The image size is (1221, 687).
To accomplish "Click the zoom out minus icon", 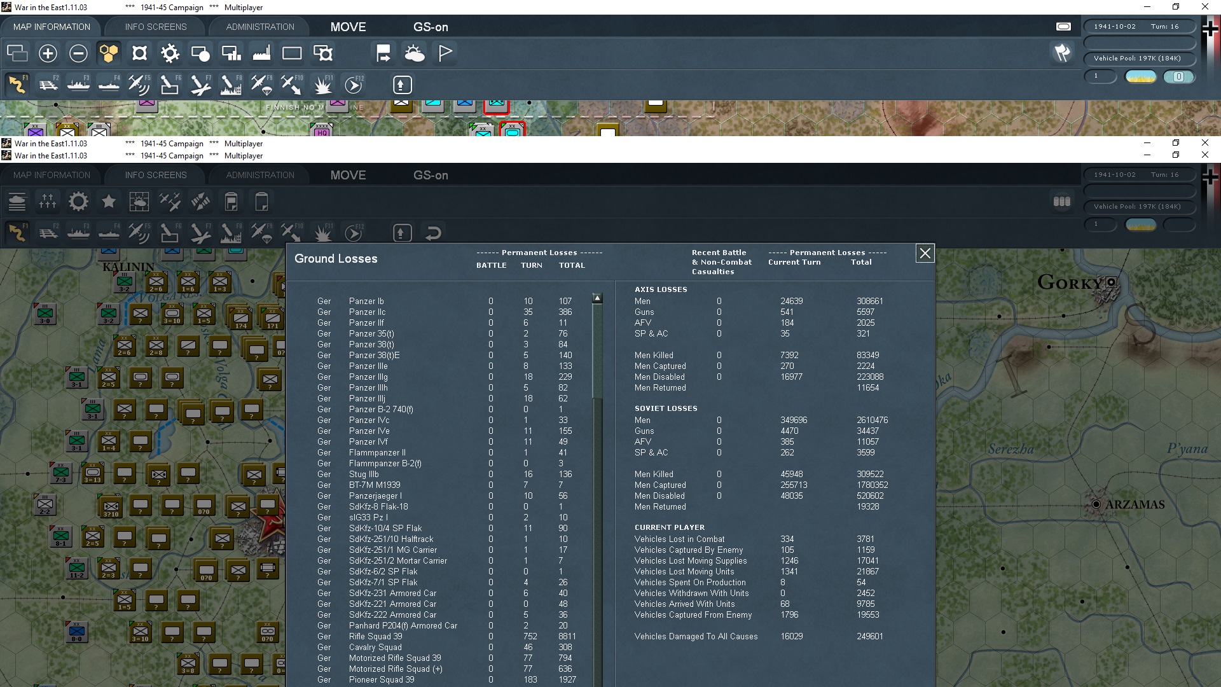I will tap(78, 53).
